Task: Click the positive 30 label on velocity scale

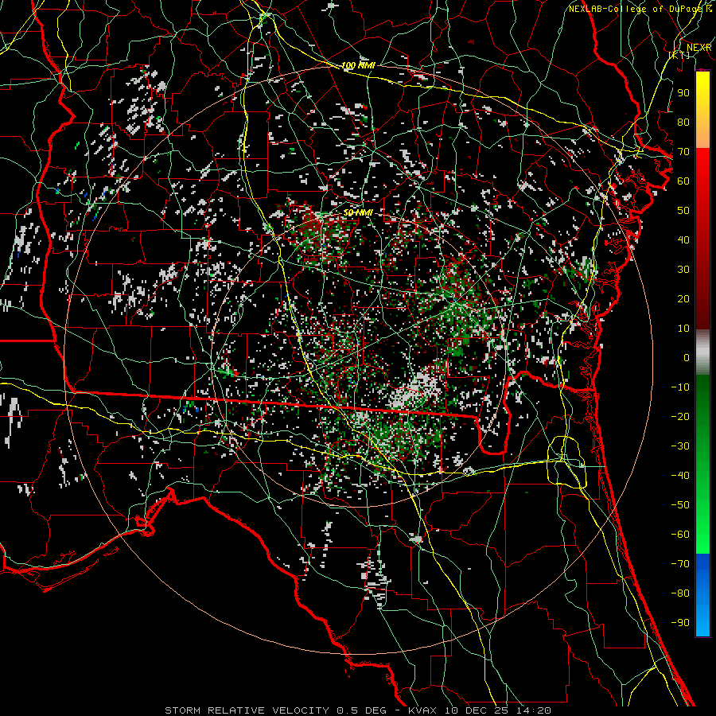Action: pos(683,270)
